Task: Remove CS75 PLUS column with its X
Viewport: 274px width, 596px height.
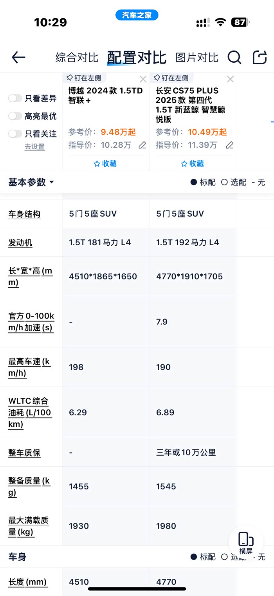Action: [230, 79]
